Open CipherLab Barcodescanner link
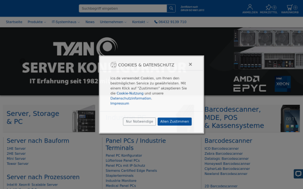Screen dimensions: 303x189 tap(227, 168)
